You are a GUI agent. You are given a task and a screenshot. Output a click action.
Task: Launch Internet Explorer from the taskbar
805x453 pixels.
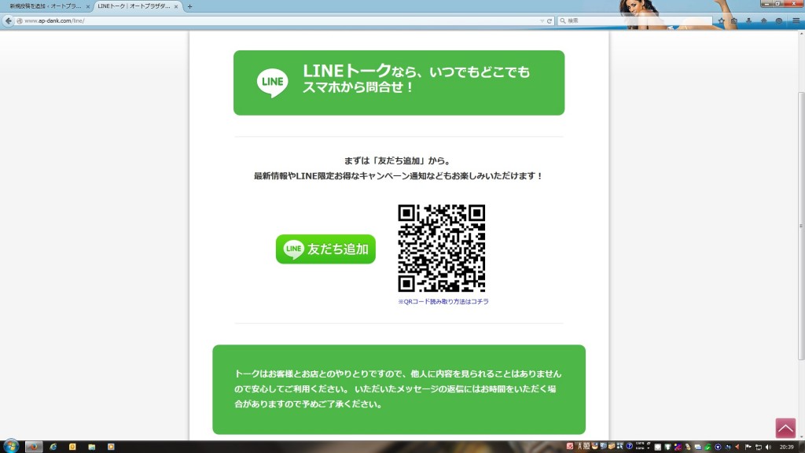[53, 447]
